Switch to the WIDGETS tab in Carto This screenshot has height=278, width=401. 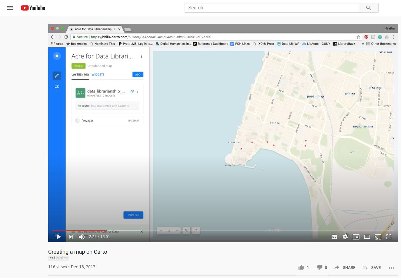[98, 74]
